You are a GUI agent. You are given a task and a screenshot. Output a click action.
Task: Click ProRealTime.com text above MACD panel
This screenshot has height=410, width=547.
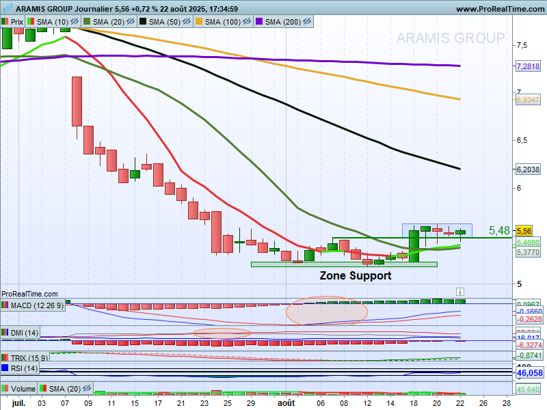(29, 294)
